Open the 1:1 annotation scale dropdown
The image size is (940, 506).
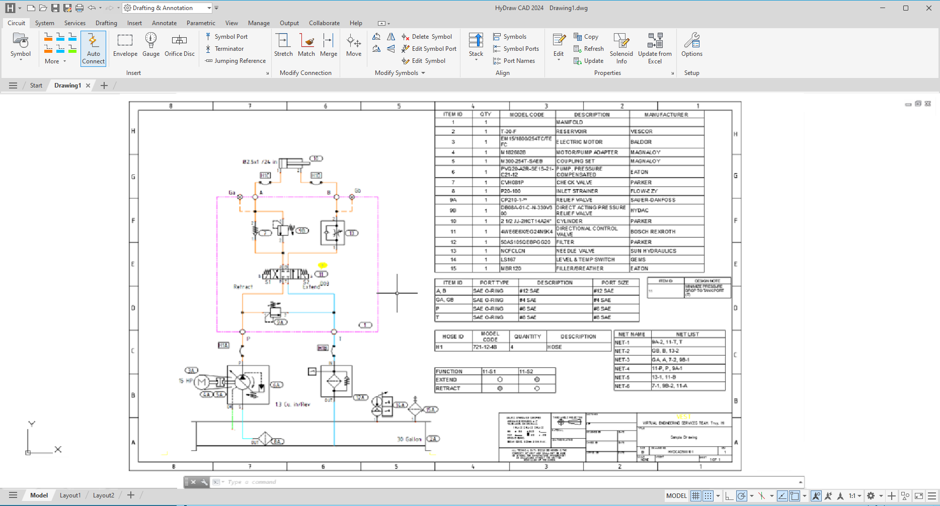point(855,496)
